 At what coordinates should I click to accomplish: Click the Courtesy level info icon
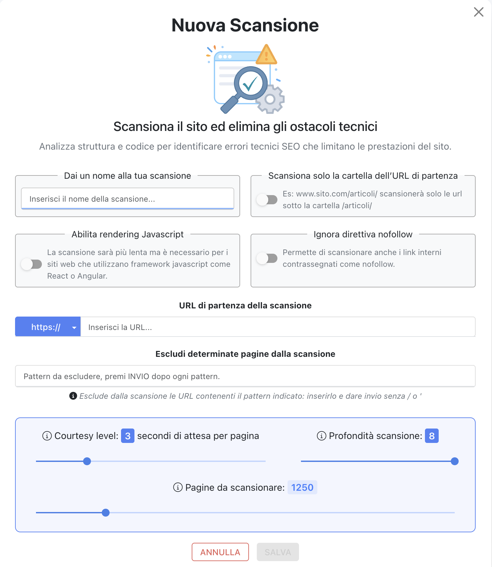[x=47, y=436]
